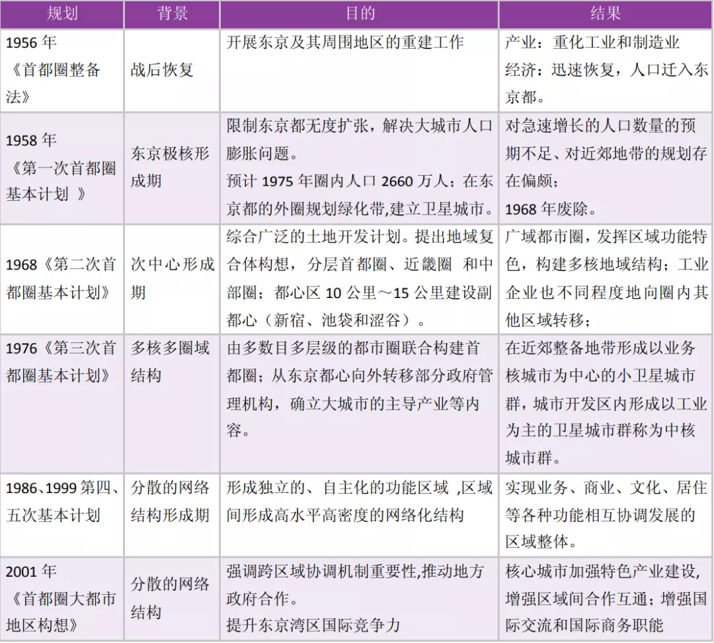Click the 分散的网络结构形成期 cell
This screenshot has width=714, height=643.
click(x=172, y=515)
